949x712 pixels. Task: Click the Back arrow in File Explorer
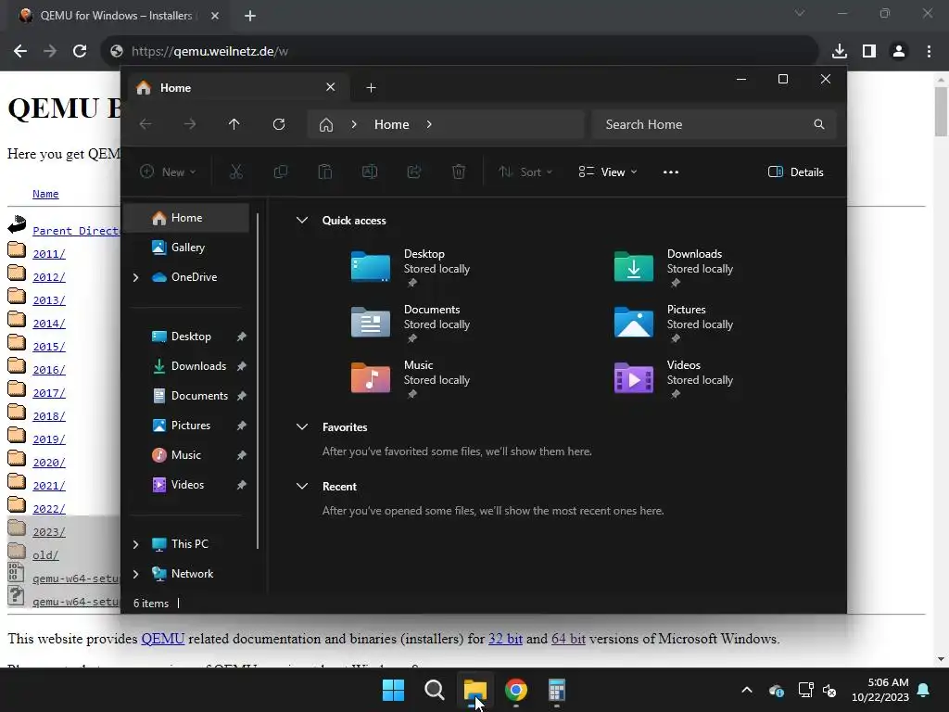pyautogui.click(x=146, y=124)
